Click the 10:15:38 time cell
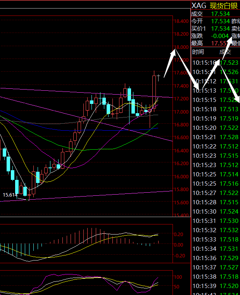Image resolution: width=240 pixels, height=295 pixels. coord(204,276)
